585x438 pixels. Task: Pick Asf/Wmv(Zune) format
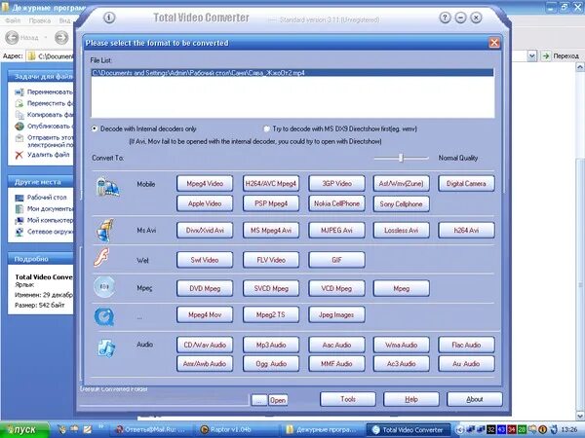pyautogui.click(x=401, y=184)
